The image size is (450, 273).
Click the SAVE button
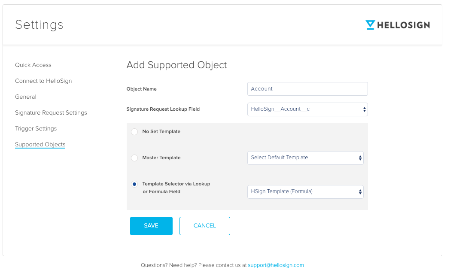click(x=151, y=226)
